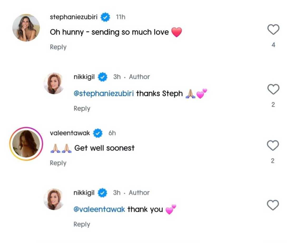Image resolution: width=295 pixels, height=243 pixels.
Task: Click the verified badge on nikkigil's last reply
Action: pos(103,193)
